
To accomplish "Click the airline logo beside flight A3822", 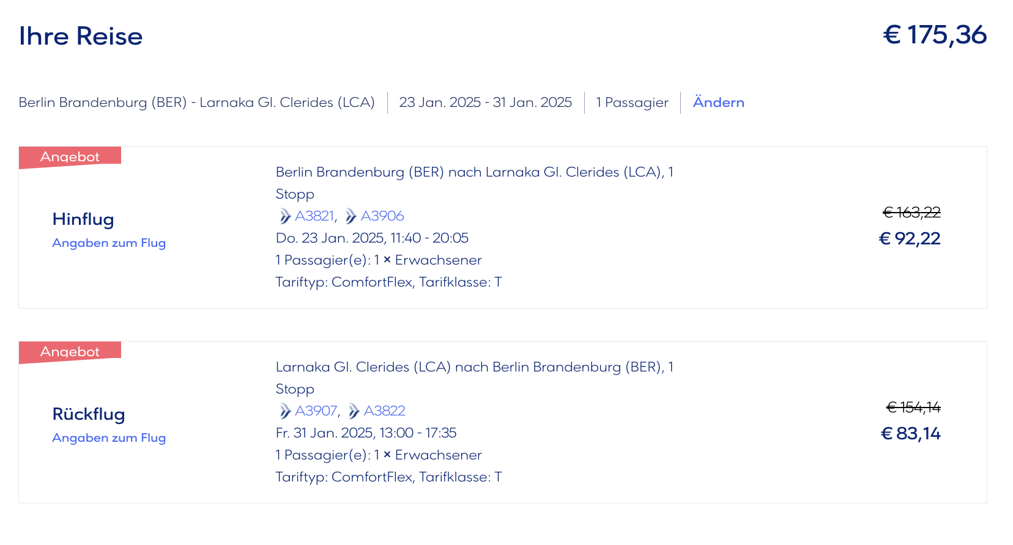I will click(354, 411).
